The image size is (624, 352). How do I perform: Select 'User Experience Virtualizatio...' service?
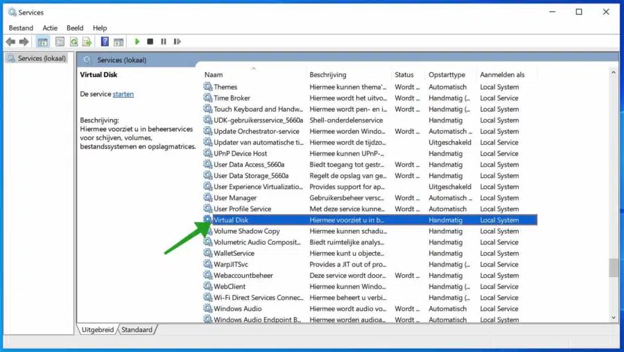pyautogui.click(x=259, y=186)
